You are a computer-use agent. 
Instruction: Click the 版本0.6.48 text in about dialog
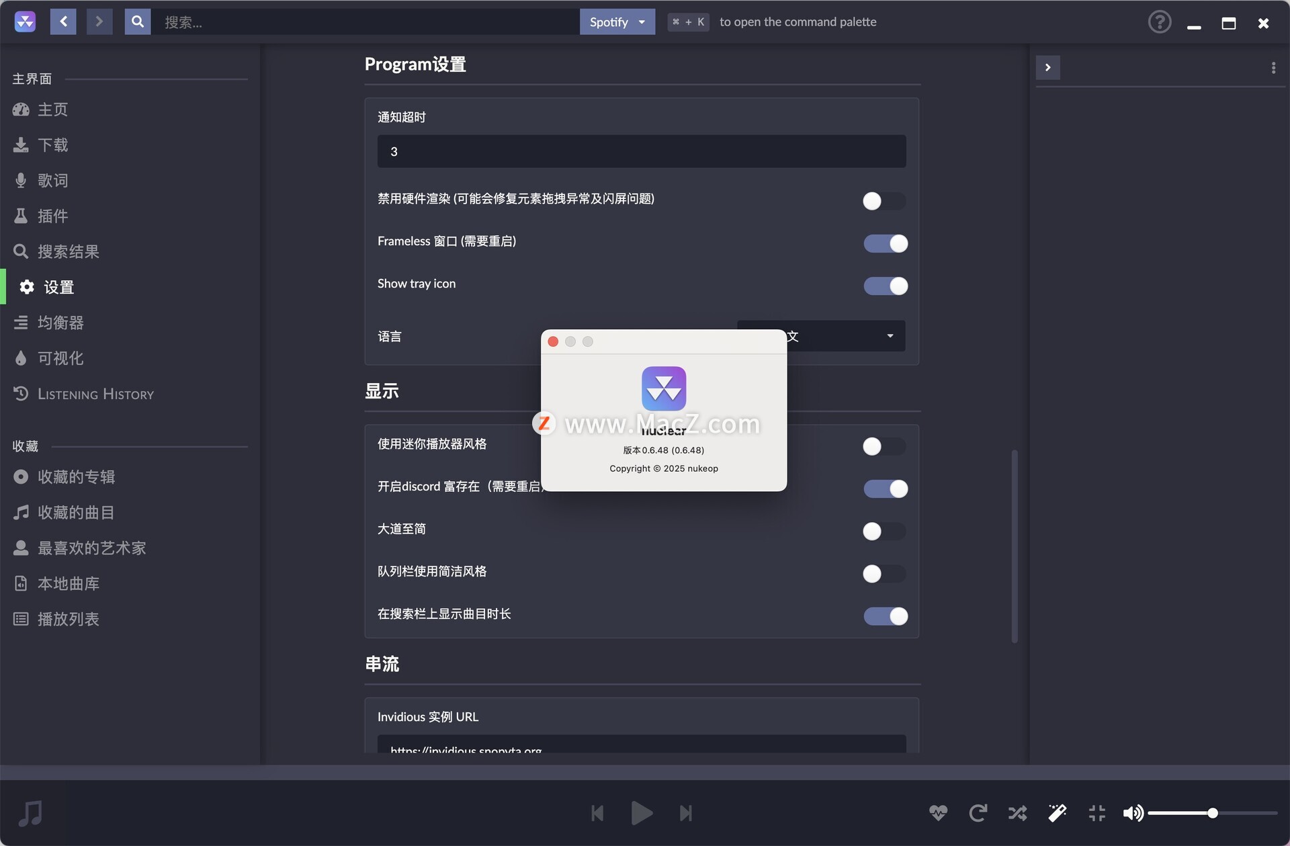[x=664, y=450]
